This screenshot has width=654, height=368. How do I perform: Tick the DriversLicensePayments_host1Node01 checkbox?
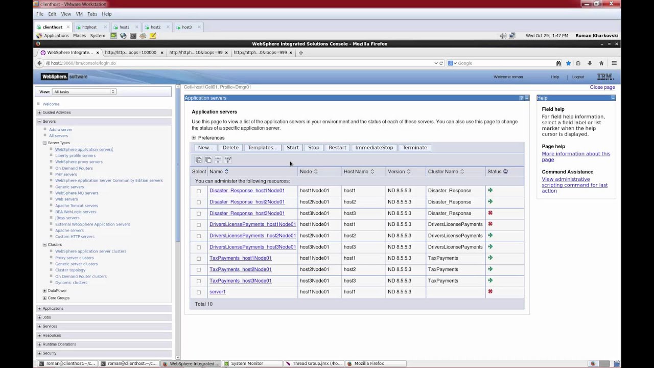click(199, 225)
